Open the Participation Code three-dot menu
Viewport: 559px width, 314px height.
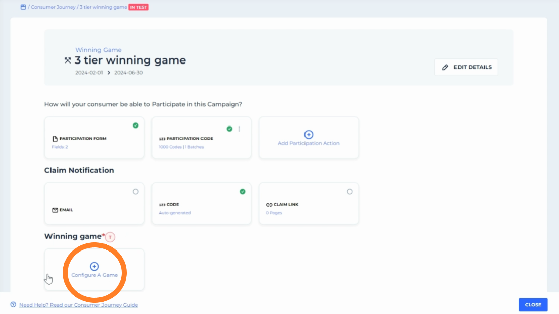239,129
